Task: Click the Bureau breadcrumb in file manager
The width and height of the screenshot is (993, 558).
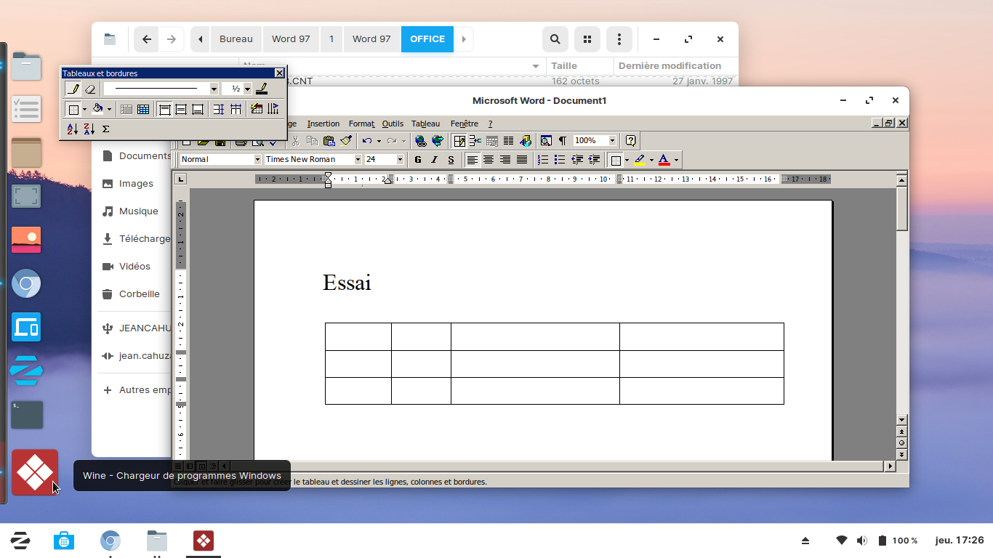Action: point(236,39)
